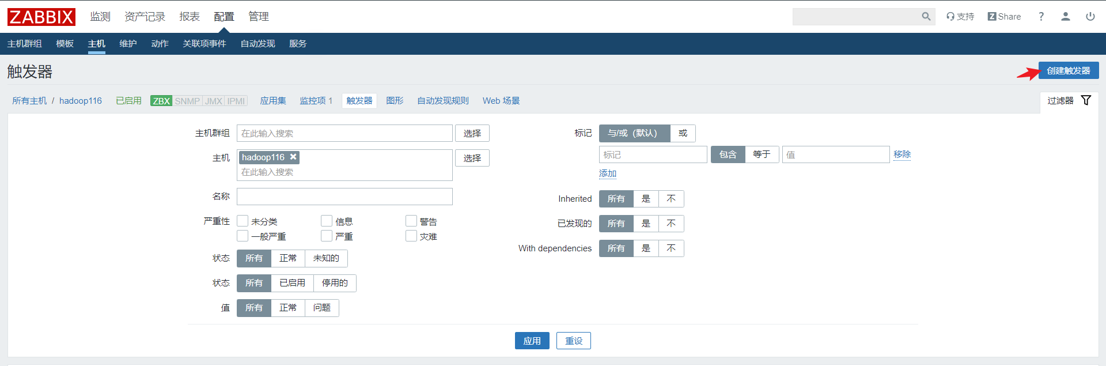Select 正常 in the first 状态 row
The height and width of the screenshot is (366, 1106).
tap(288, 258)
